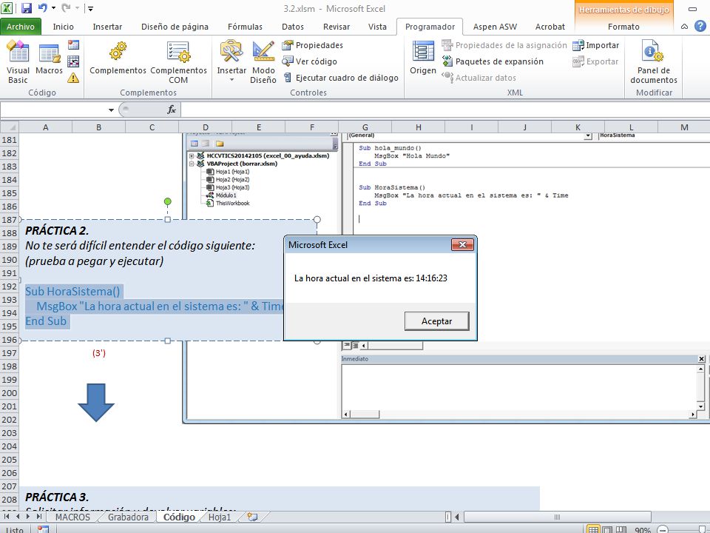The image size is (710, 533).
Task: Insert a new worksheet
Action: [x=252, y=517]
